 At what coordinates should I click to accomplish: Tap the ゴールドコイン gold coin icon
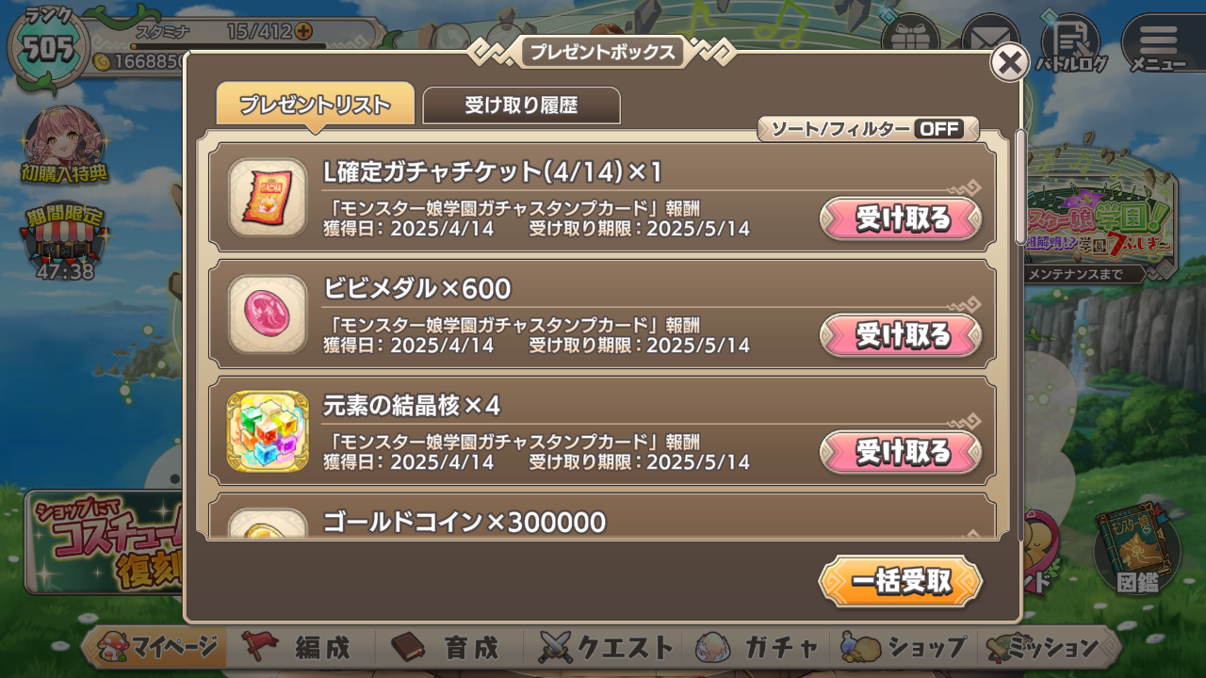(268, 524)
